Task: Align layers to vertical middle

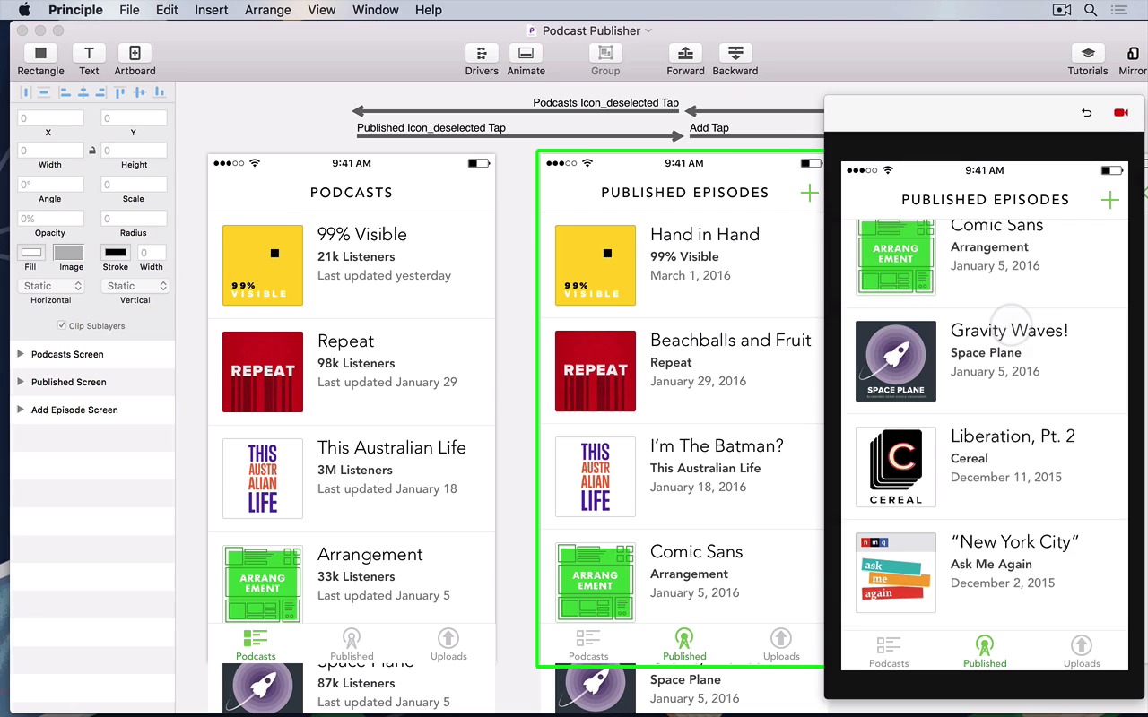Action: tap(140, 92)
